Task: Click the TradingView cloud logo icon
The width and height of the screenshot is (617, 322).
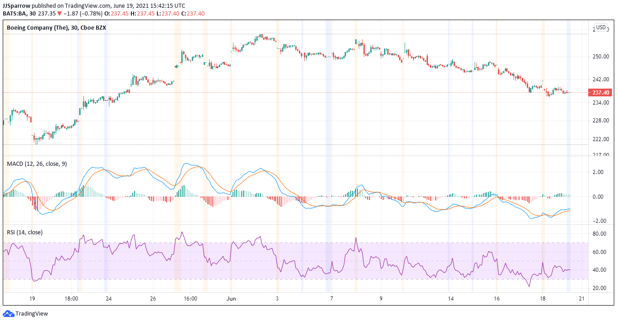Action: [x=8, y=314]
